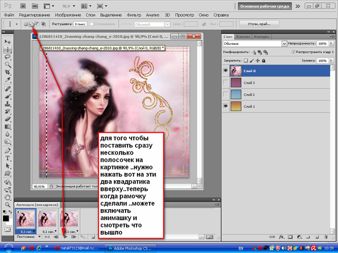
Task: Select the Gradient tool
Action: click(x=8, y=127)
